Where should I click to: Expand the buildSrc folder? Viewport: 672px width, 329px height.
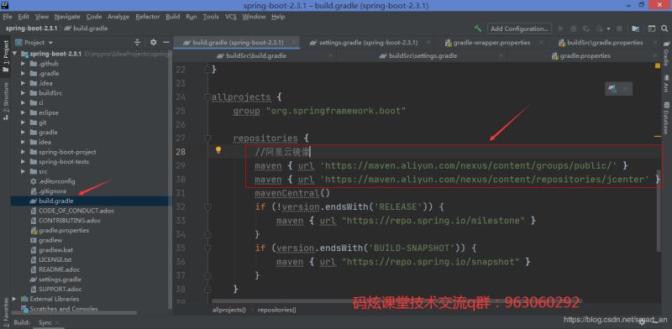[x=24, y=93]
